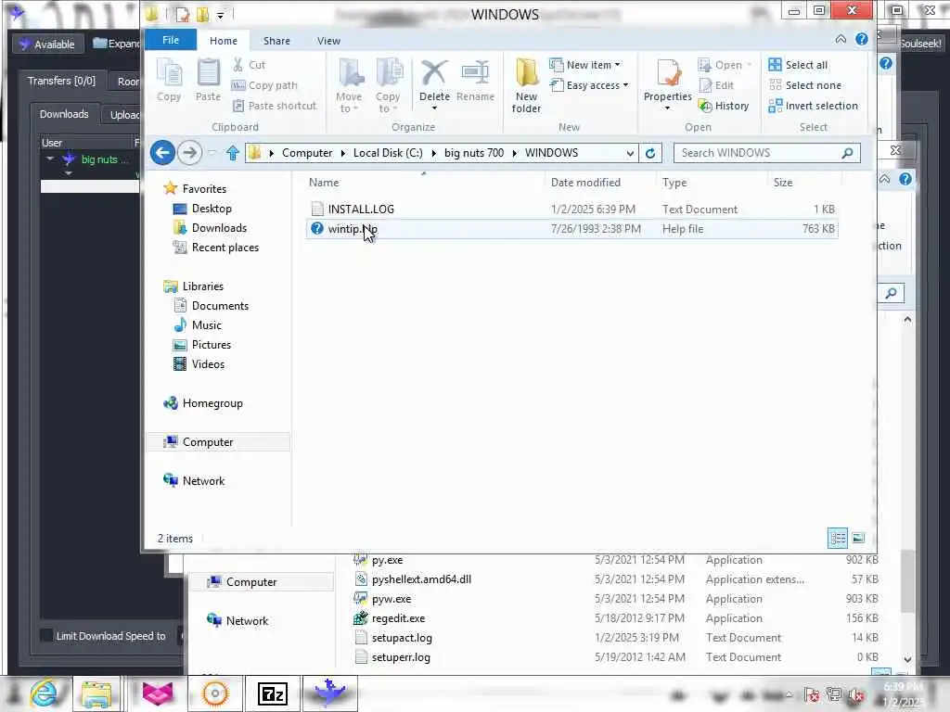Screen dimensions: 950x712
Task: Select the INSTALL.LOG file
Action: pos(571,209)
